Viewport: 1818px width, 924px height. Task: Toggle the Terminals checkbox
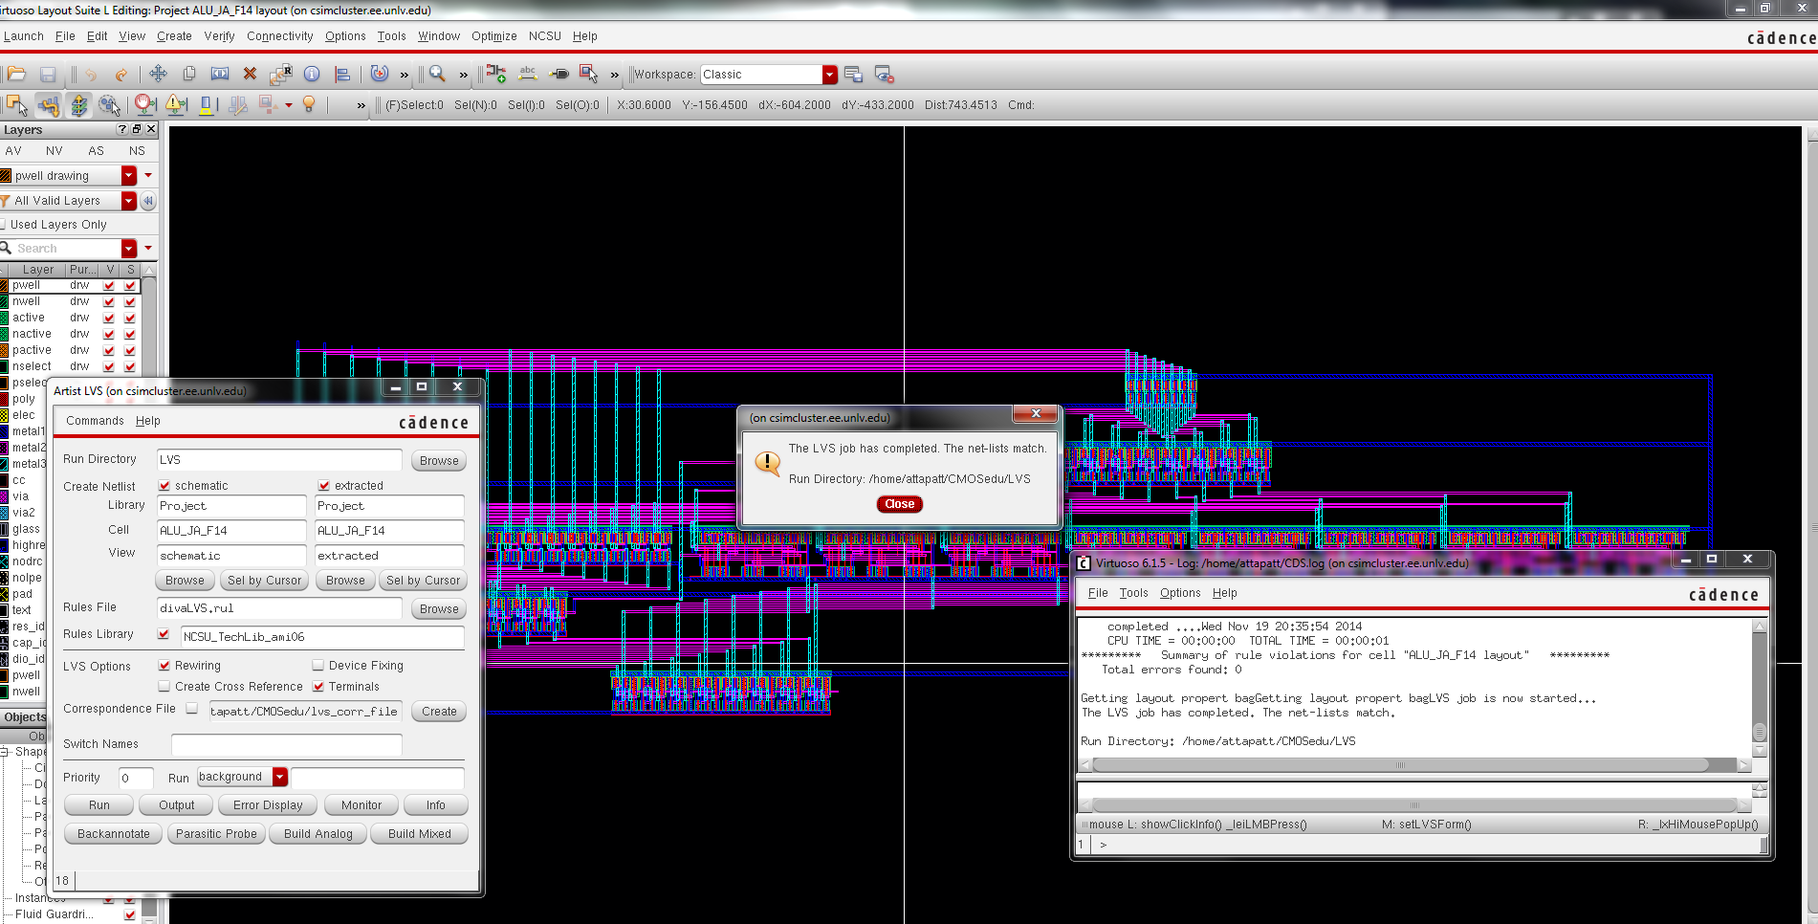[x=318, y=687]
